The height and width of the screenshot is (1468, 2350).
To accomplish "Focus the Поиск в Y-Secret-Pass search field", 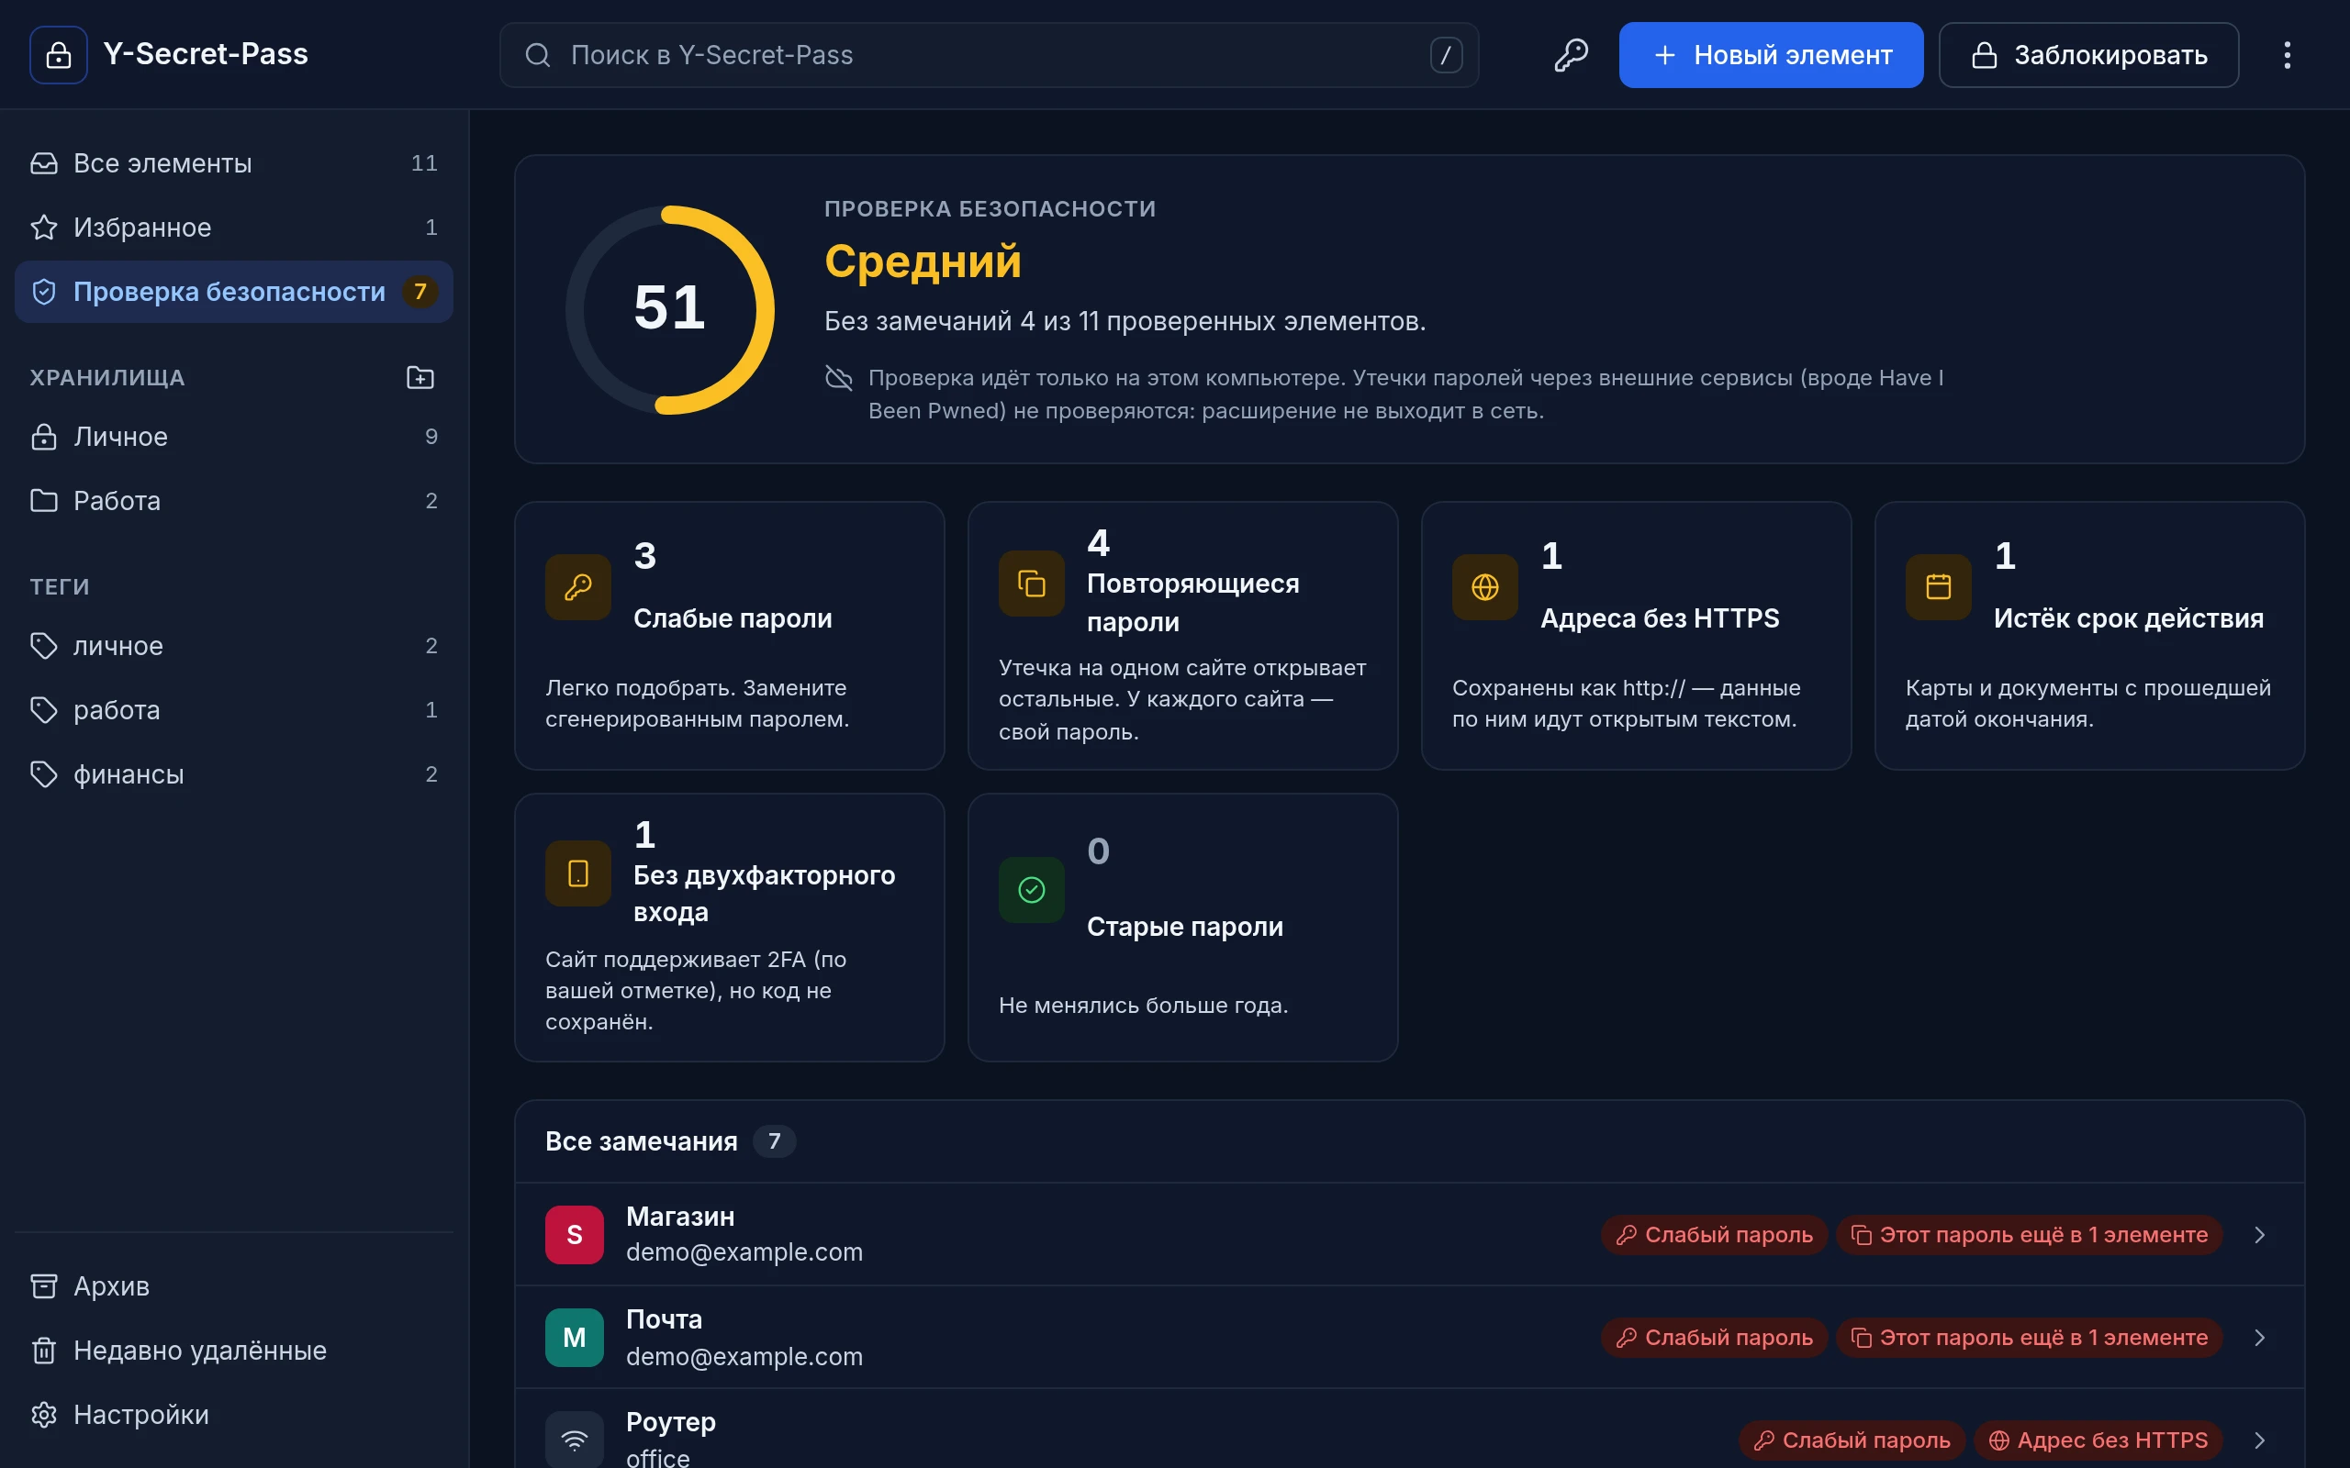I will coord(989,55).
